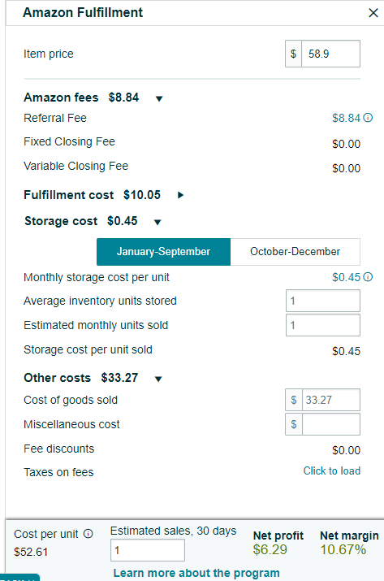The height and width of the screenshot is (581, 384).
Task: Click the Cost per unit info icon
Action: click(x=88, y=534)
